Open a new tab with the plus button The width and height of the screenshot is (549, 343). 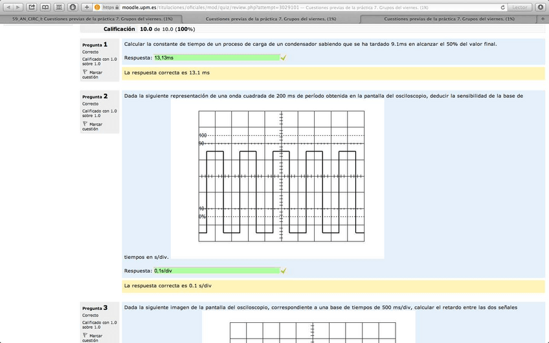point(544,19)
